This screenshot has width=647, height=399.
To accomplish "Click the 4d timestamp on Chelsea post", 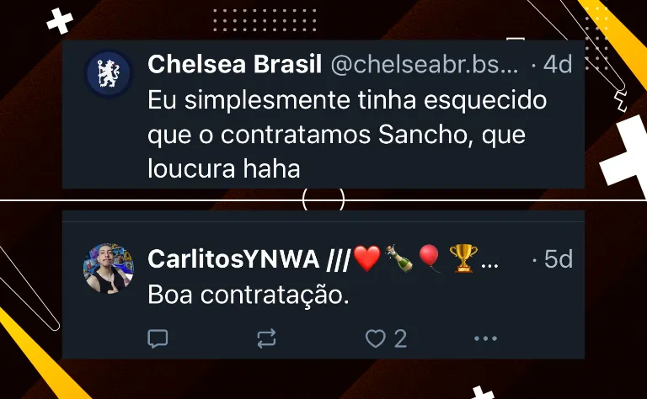I will click(558, 64).
